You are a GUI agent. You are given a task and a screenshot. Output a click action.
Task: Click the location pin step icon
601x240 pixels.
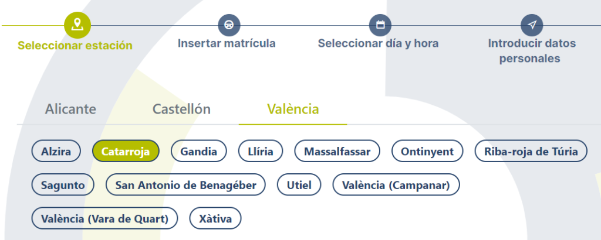(75, 25)
